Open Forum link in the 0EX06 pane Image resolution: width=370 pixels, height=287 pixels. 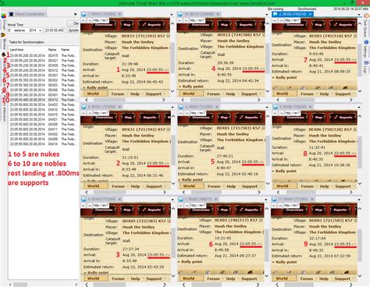tap(307, 186)
